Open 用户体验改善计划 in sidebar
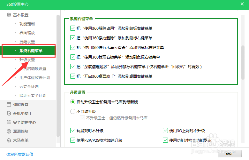249x160 pixels. [x=34, y=77]
